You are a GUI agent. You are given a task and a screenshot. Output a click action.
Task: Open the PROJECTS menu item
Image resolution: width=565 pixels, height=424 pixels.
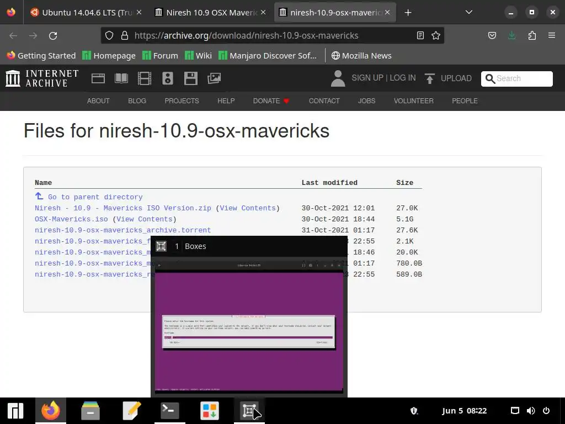182,101
